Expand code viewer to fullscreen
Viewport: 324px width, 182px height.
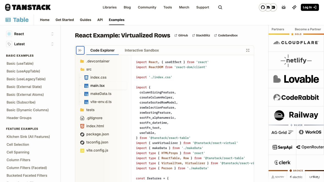pos(248,50)
